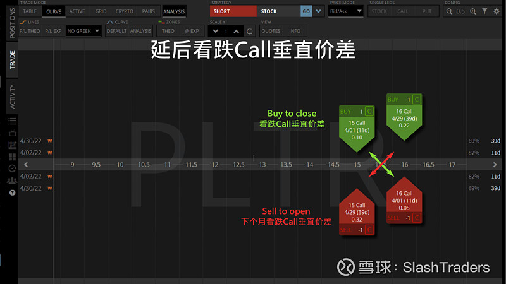Image resolution: width=506 pixels, height=284 pixels.
Task: Open the Bid/Ask price mode dropdown
Action: 345,11
